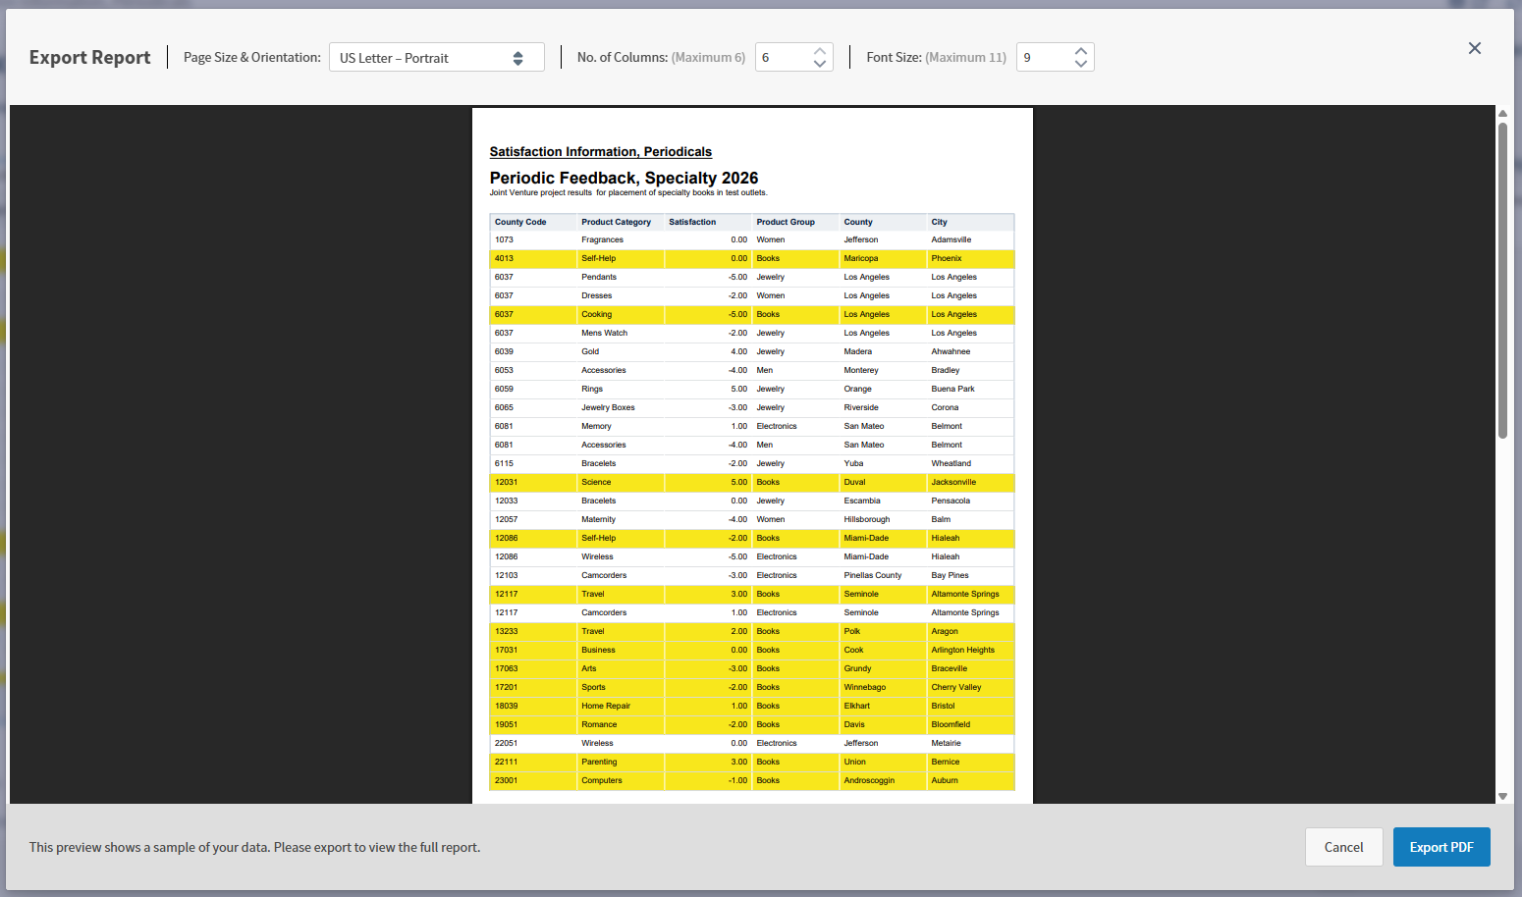1522x897 pixels.
Task: Click preview scrollbar up arrow
Action: point(1502,113)
